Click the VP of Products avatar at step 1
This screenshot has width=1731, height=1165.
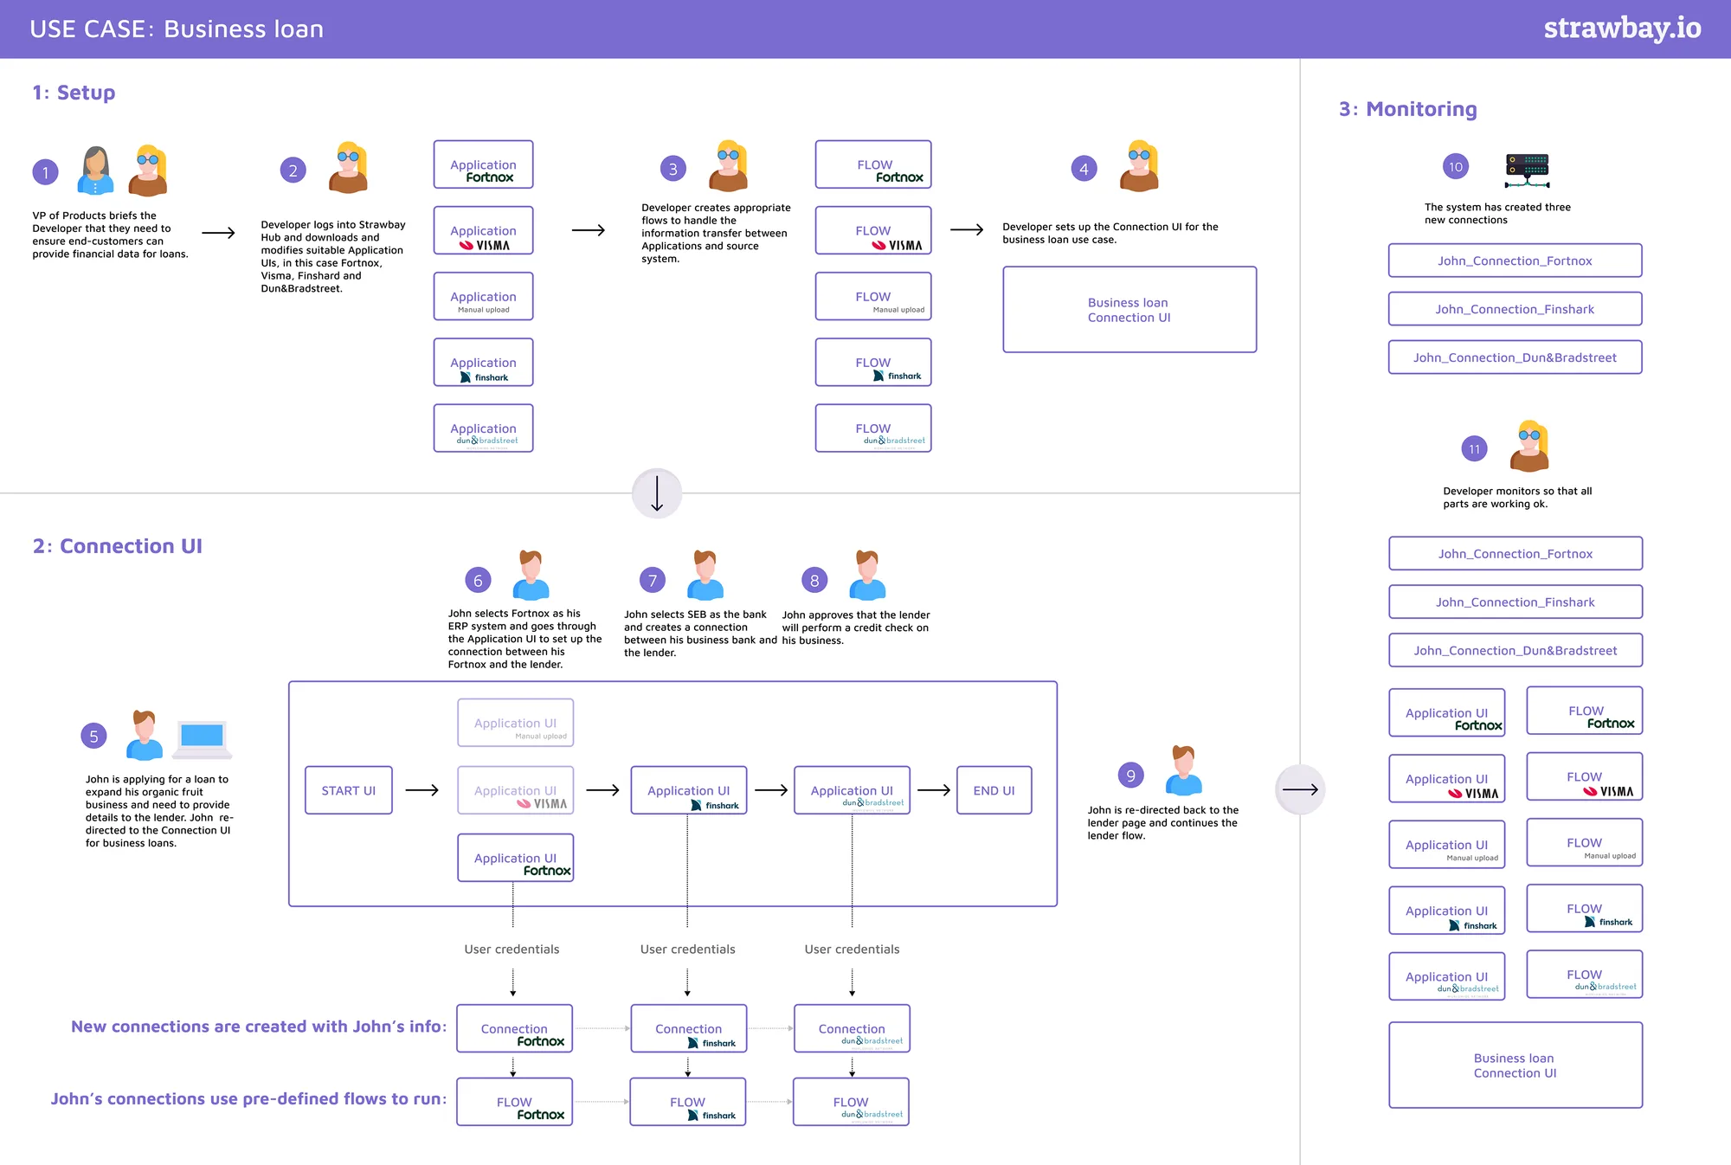tap(96, 171)
